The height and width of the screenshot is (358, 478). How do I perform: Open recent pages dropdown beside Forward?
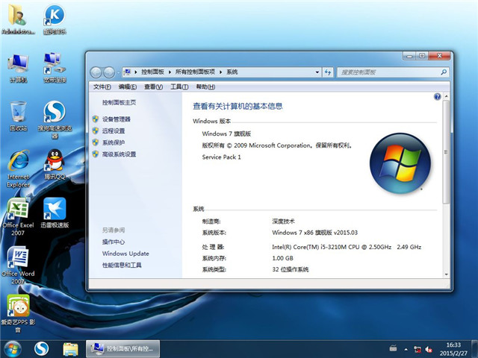point(118,73)
